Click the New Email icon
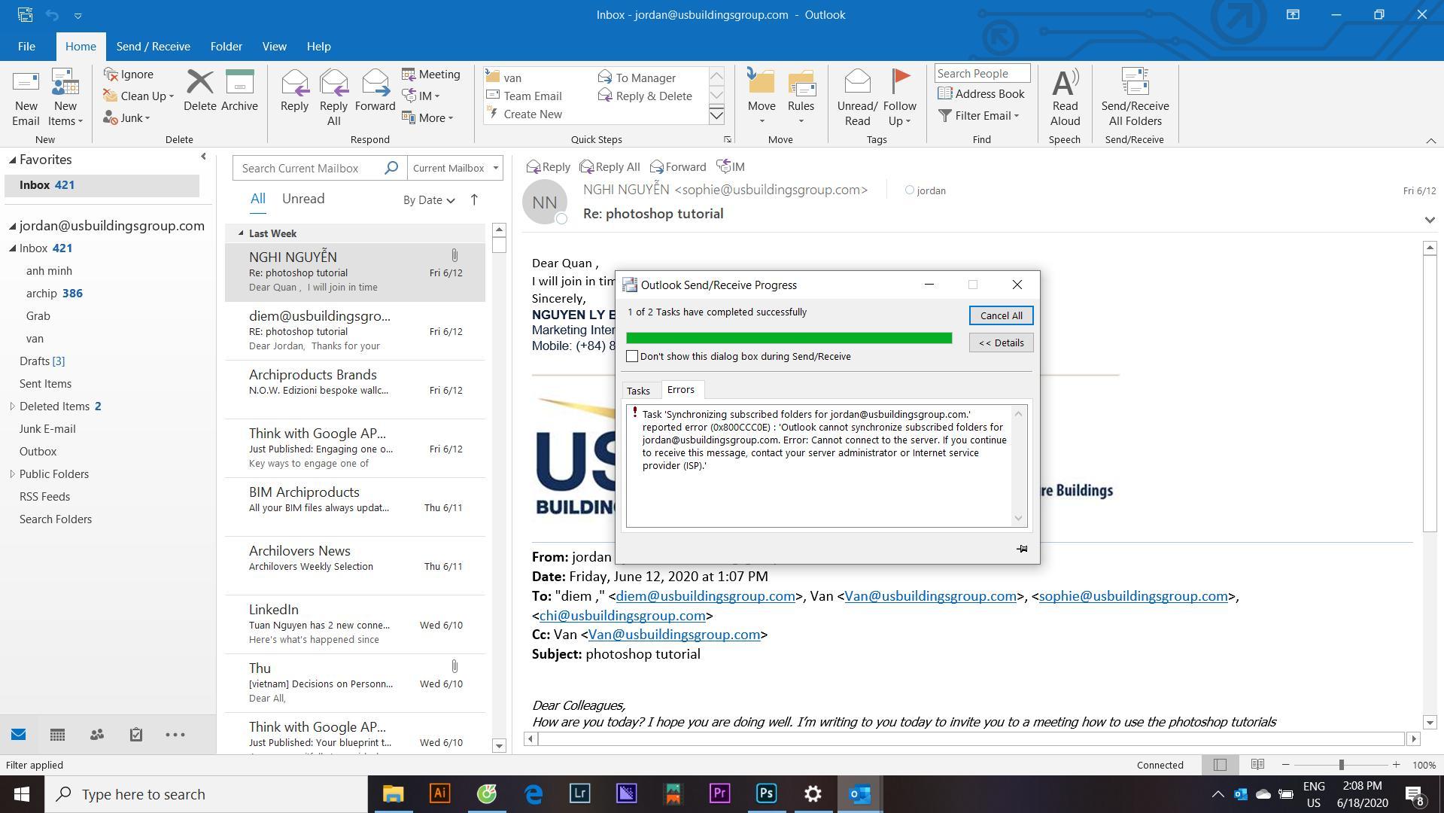Screen dimensions: 1444x813 point(26,98)
